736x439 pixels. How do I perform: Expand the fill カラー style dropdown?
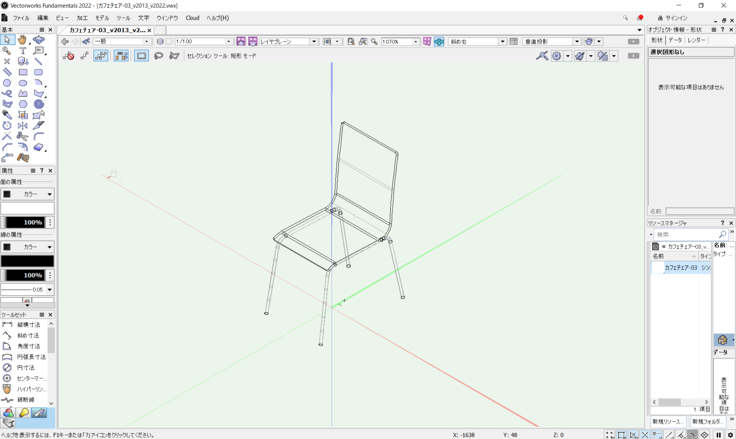tap(49, 194)
